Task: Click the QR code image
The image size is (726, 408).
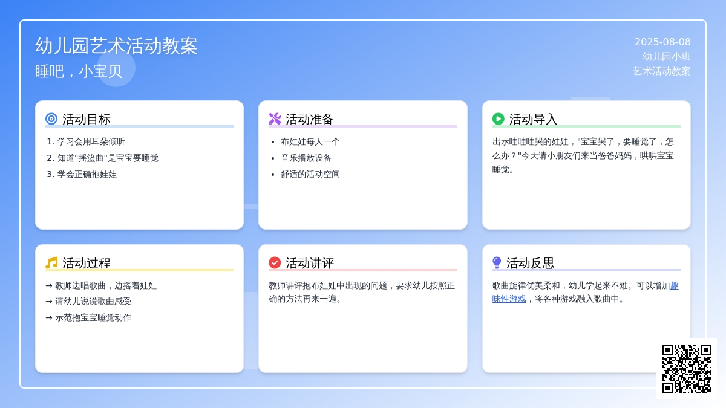Action: tap(687, 369)
